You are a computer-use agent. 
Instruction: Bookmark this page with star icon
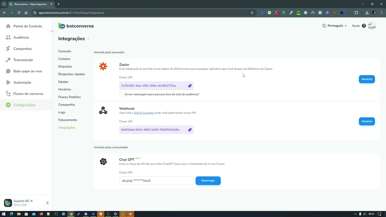tap(252, 13)
